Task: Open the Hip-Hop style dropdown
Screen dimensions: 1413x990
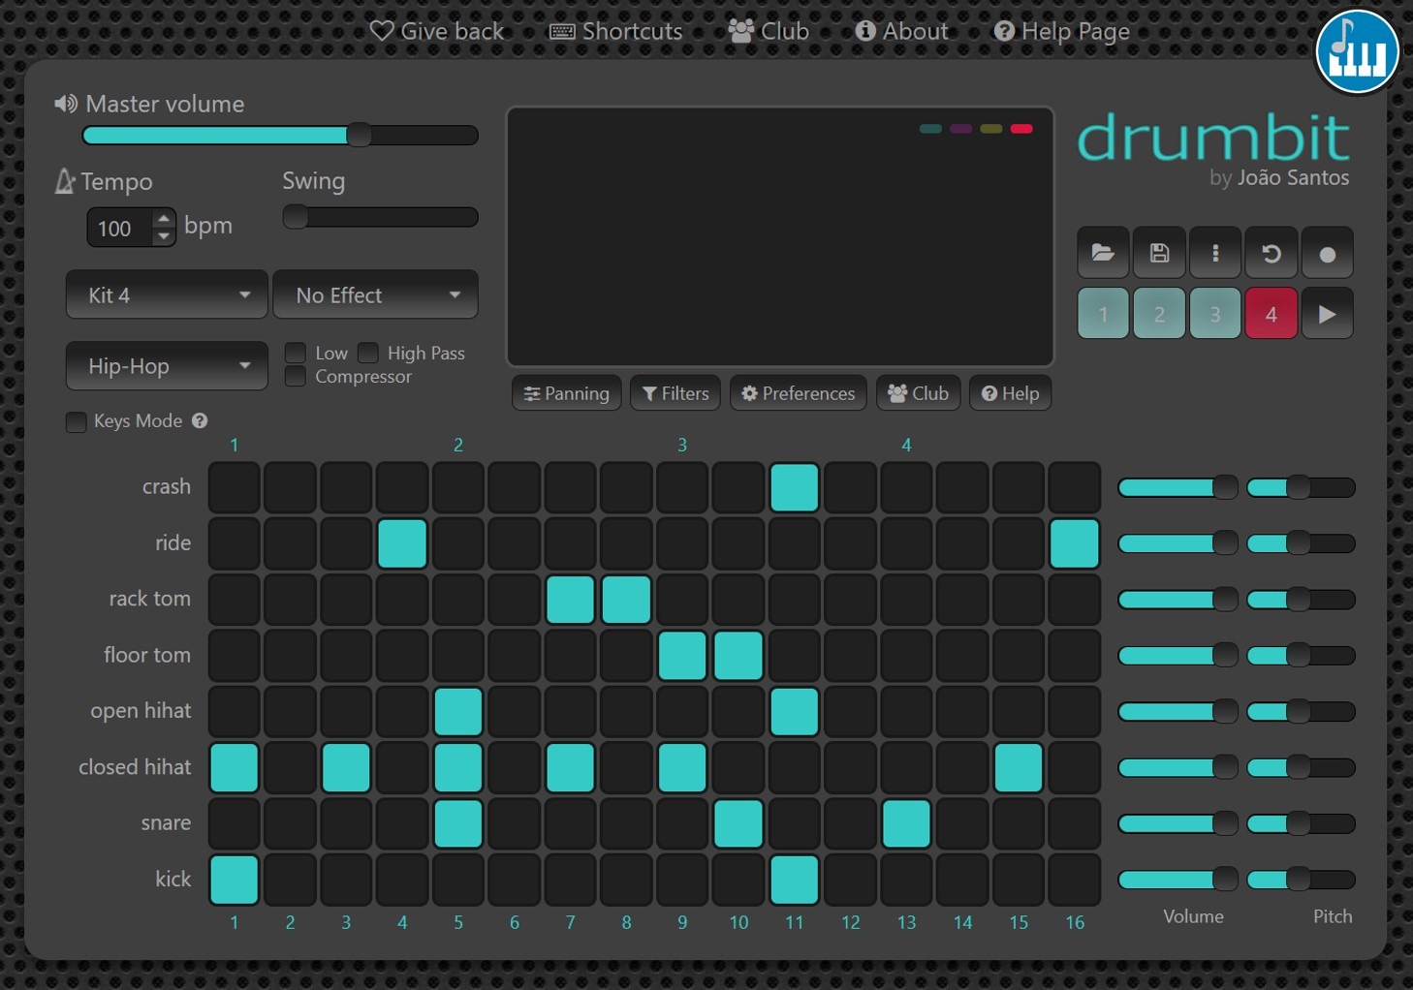Action: [x=167, y=365]
